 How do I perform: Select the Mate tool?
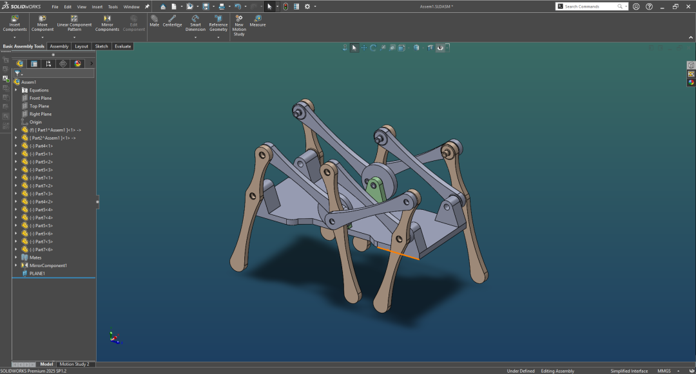tap(154, 21)
